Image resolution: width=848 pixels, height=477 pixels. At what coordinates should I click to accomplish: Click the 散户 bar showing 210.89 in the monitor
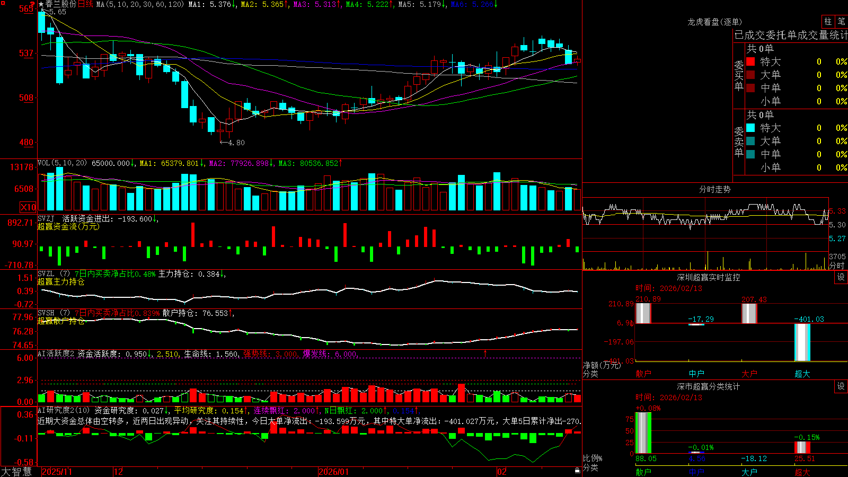click(643, 313)
